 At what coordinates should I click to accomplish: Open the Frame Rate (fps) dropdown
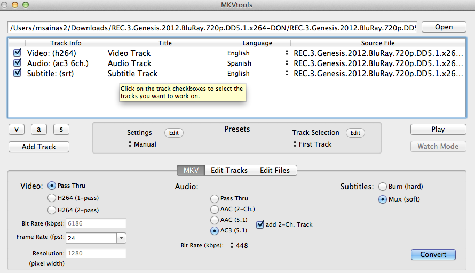[121, 238]
